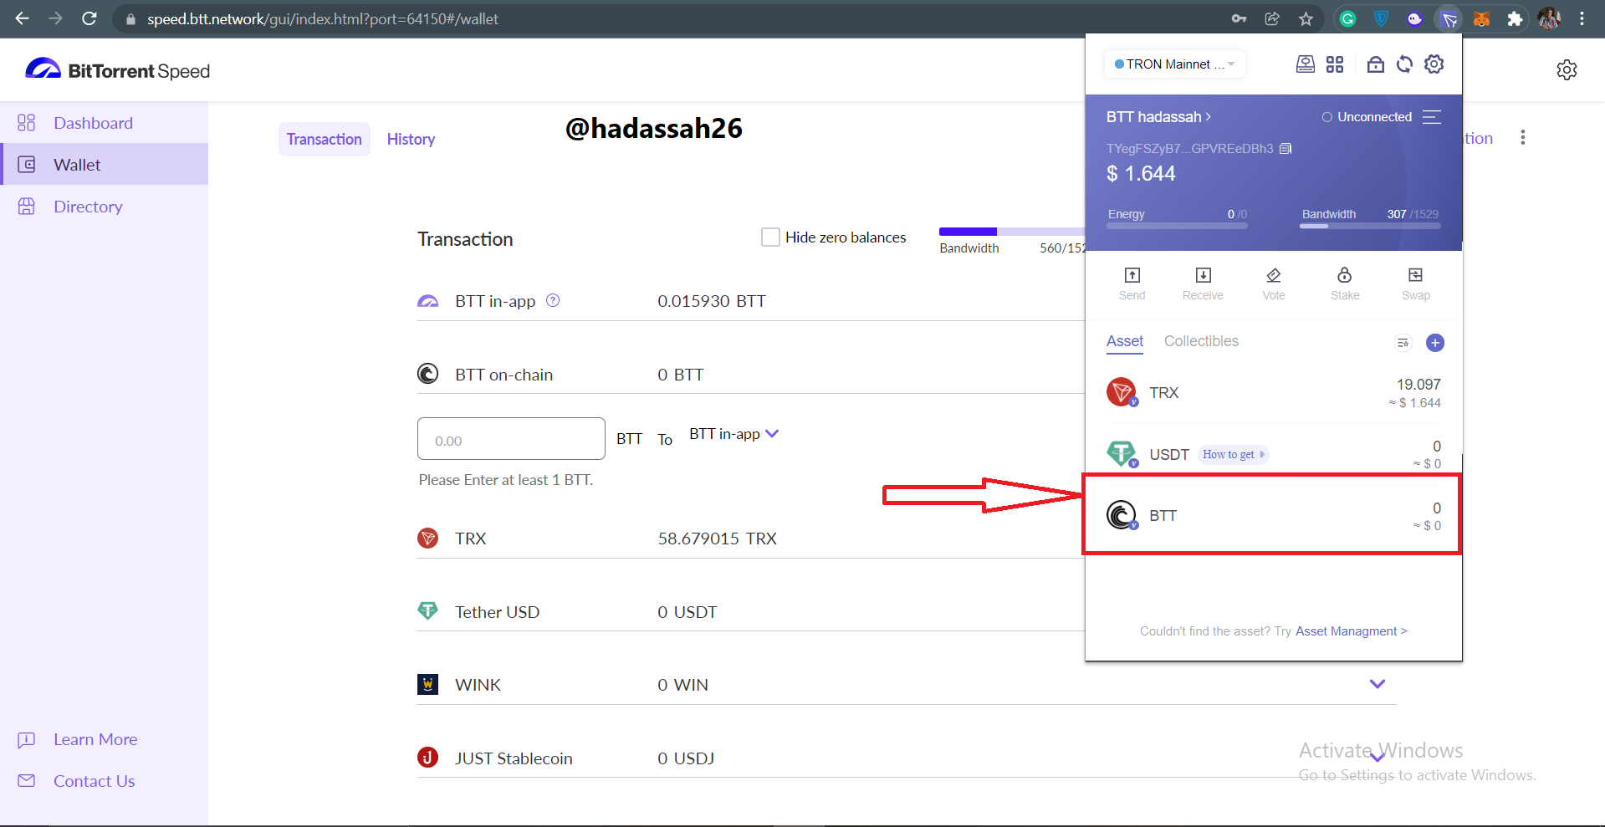1605x827 pixels.
Task: Open the Bitwarden shield extension icon
Action: click(1381, 18)
